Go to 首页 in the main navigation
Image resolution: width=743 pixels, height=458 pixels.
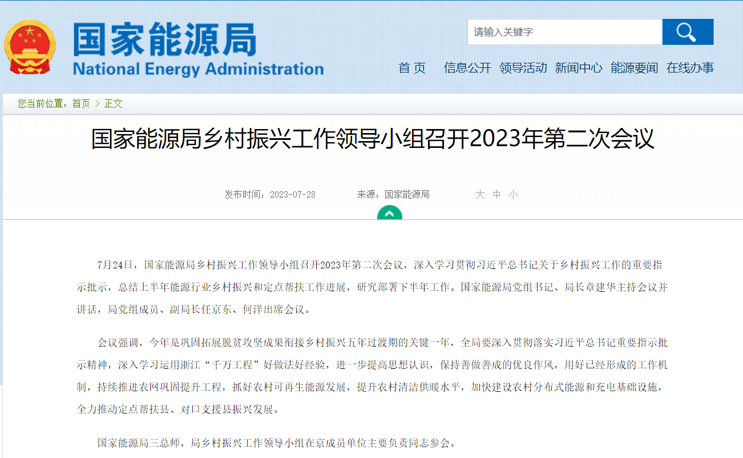click(412, 68)
